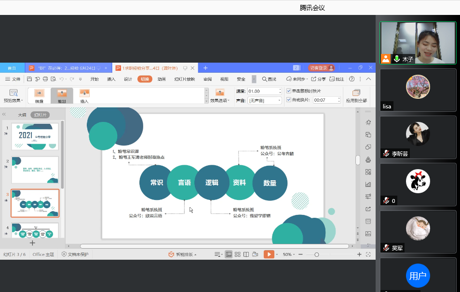Viewport: 460px width, 292px height.
Task: Toggle the on-mouse-click slide change checkbox
Action: tap(289, 91)
